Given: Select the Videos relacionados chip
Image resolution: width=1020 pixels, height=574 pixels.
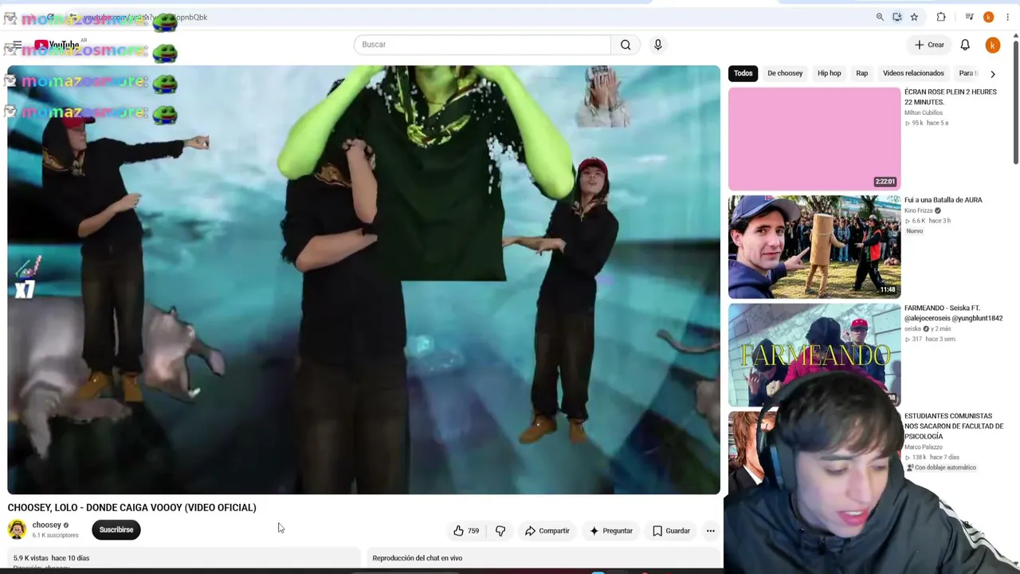Looking at the screenshot, I should (x=913, y=73).
